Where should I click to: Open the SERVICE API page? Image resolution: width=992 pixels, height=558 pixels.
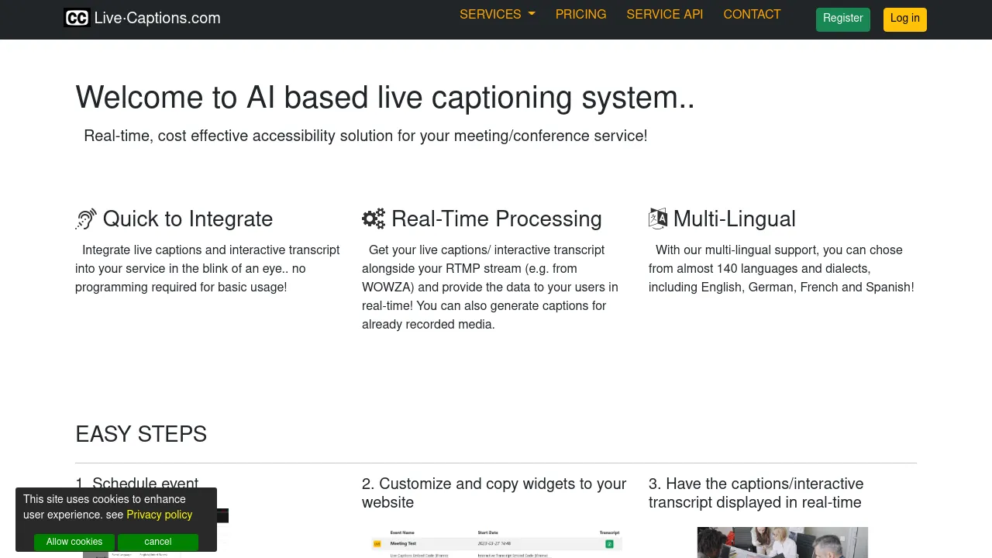pyautogui.click(x=664, y=14)
